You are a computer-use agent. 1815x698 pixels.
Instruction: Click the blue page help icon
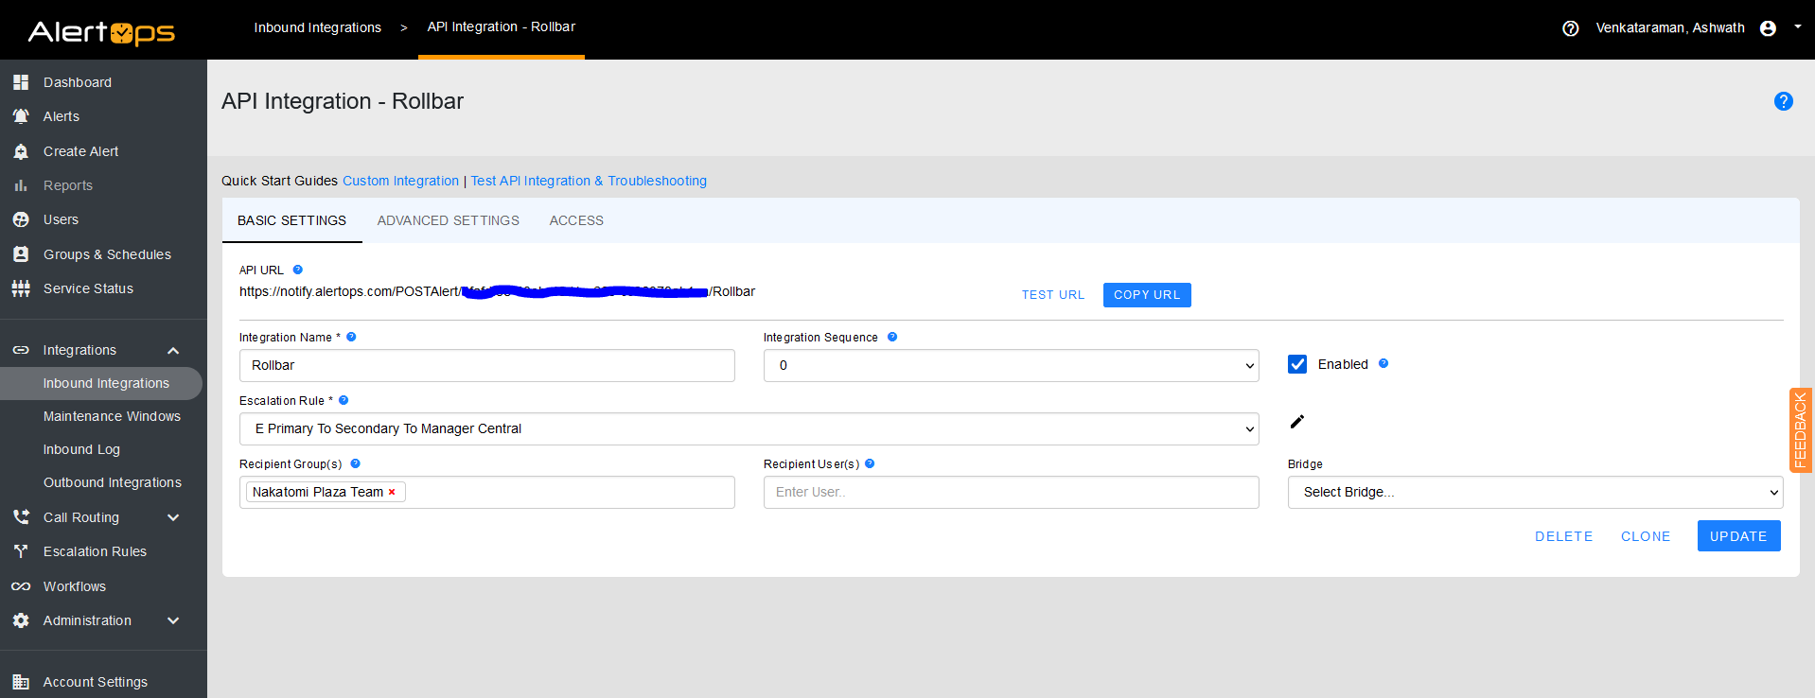pyautogui.click(x=1784, y=101)
